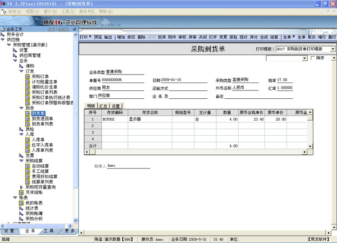Click the 采购订单预警和报警表 document icon
This screenshot has width=337, height=243.
(28, 103)
